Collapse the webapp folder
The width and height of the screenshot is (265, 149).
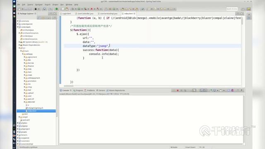click(23, 54)
